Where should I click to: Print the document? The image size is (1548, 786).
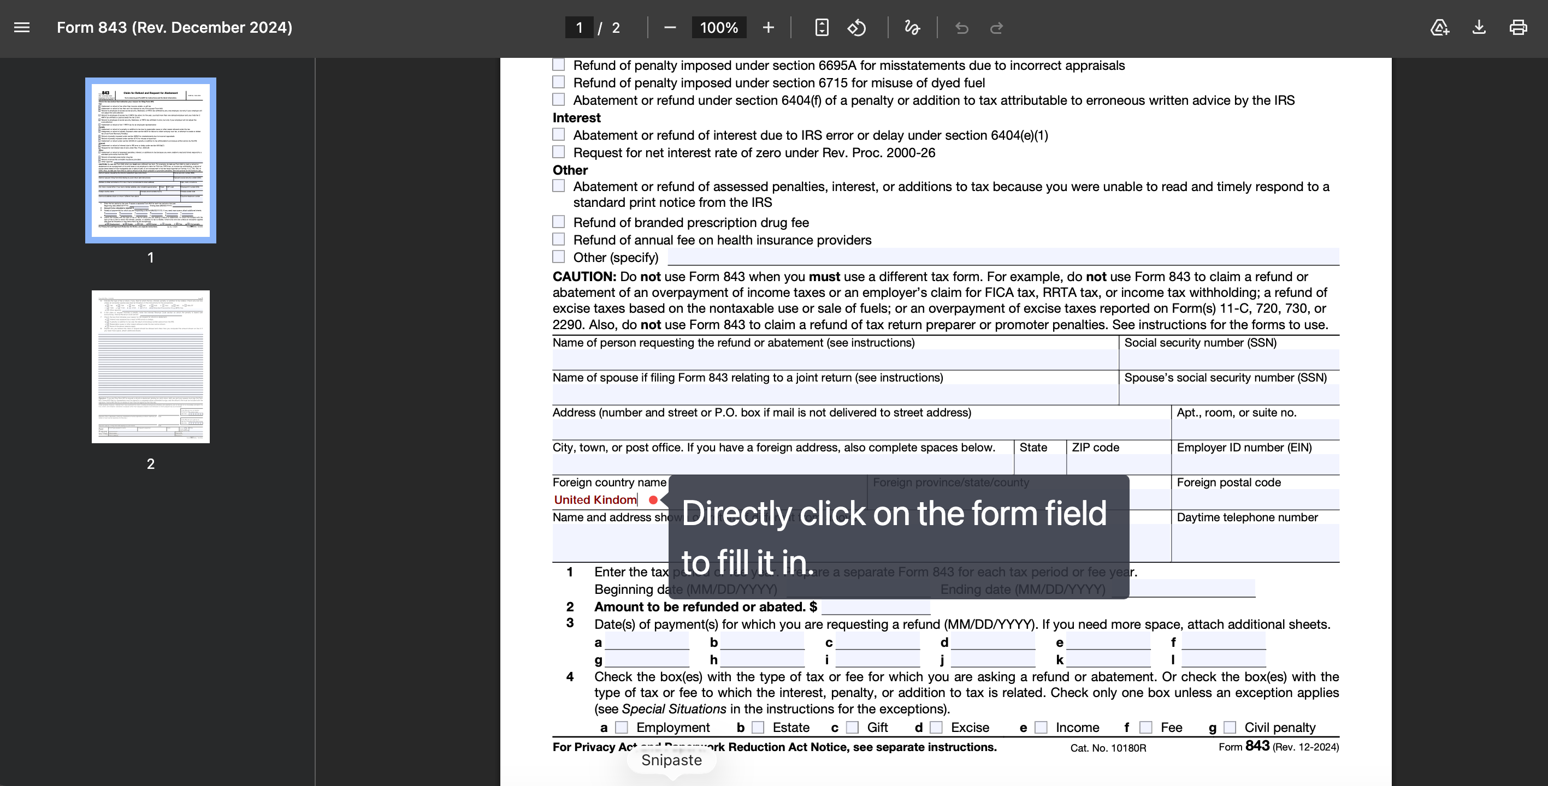(x=1518, y=28)
